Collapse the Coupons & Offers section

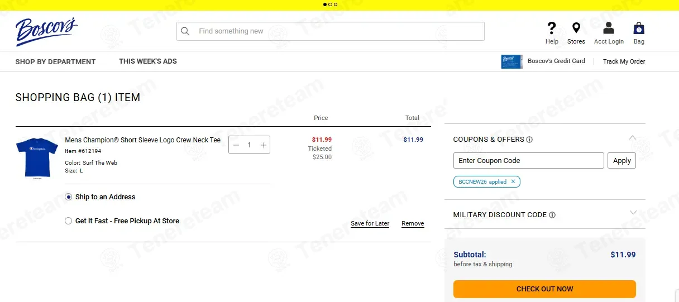tap(633, 138)
